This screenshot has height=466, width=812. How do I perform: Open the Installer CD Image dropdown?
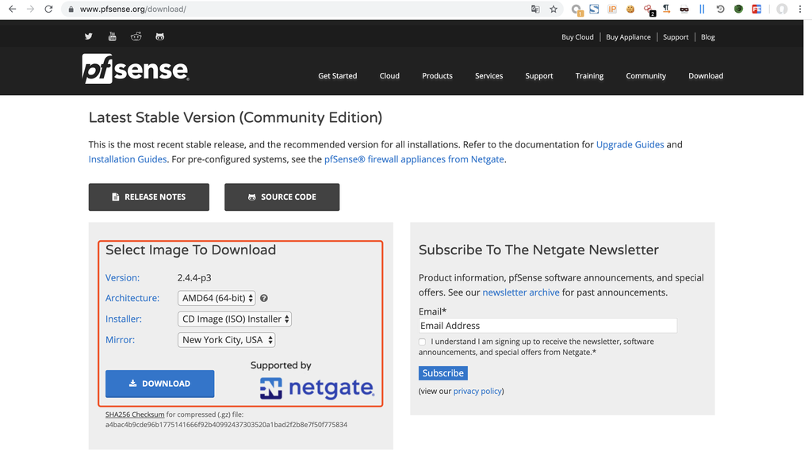[x=235, y=319]
